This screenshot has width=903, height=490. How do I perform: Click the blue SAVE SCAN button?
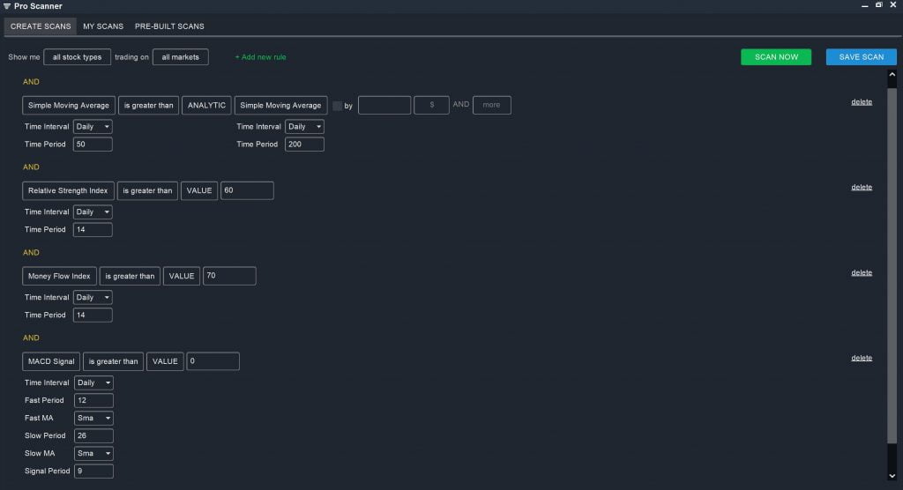pos(861,57)
